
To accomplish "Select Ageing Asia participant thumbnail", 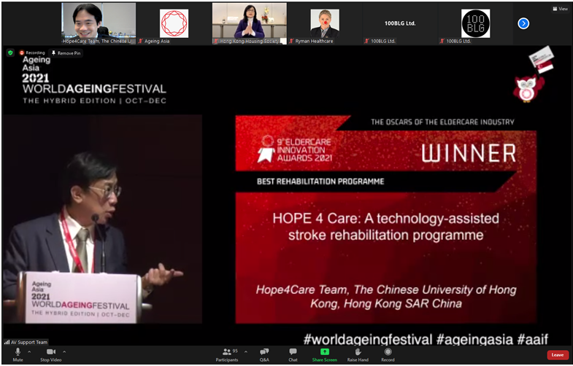I will point(174,23).
